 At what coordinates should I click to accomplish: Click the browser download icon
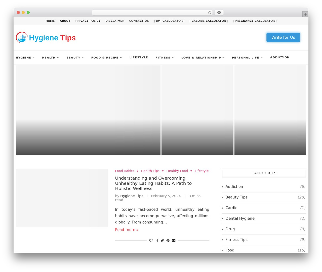(219, 13)
